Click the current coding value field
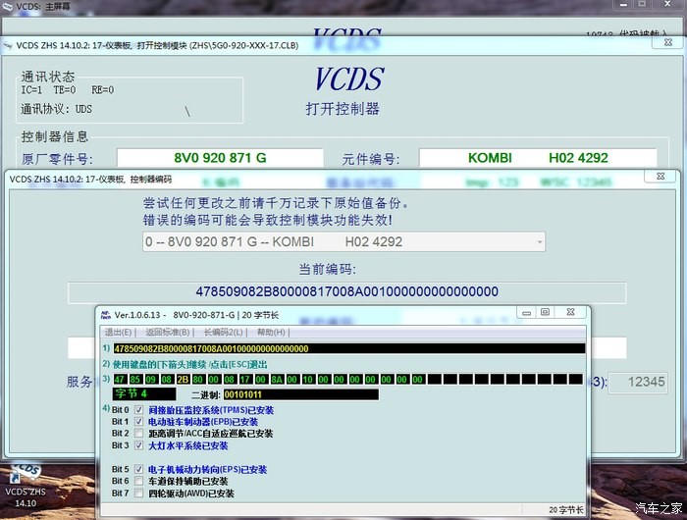The width and height of the screenshot is (687, 520). pyautogui.click(x=346, y=291)
